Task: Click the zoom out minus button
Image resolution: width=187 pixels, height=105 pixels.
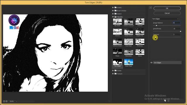Action: (4, 101)
